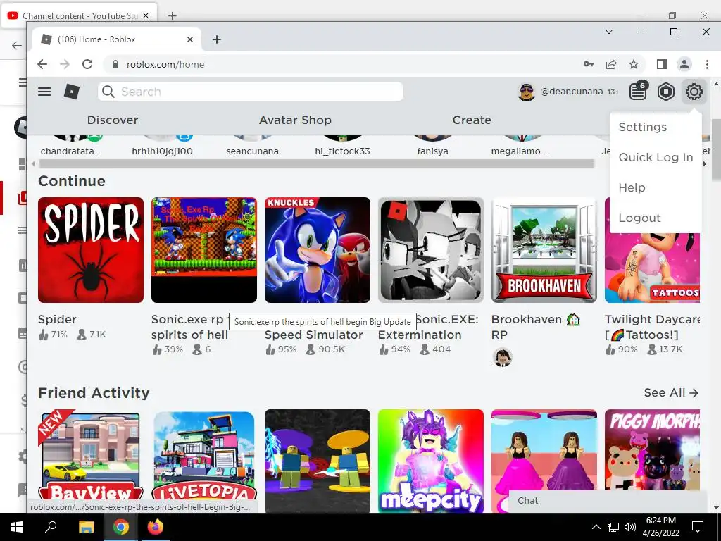Open the volume control in system tray

[x=630, y=527]
